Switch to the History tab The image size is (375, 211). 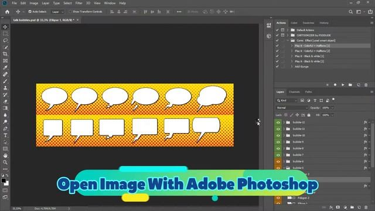coord(324,23)
